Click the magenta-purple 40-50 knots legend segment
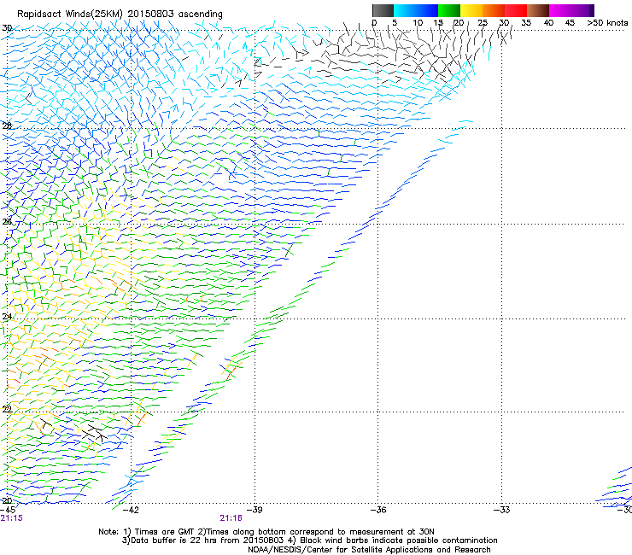Screen dimensions: 632x555 click(x=571, y=10)
